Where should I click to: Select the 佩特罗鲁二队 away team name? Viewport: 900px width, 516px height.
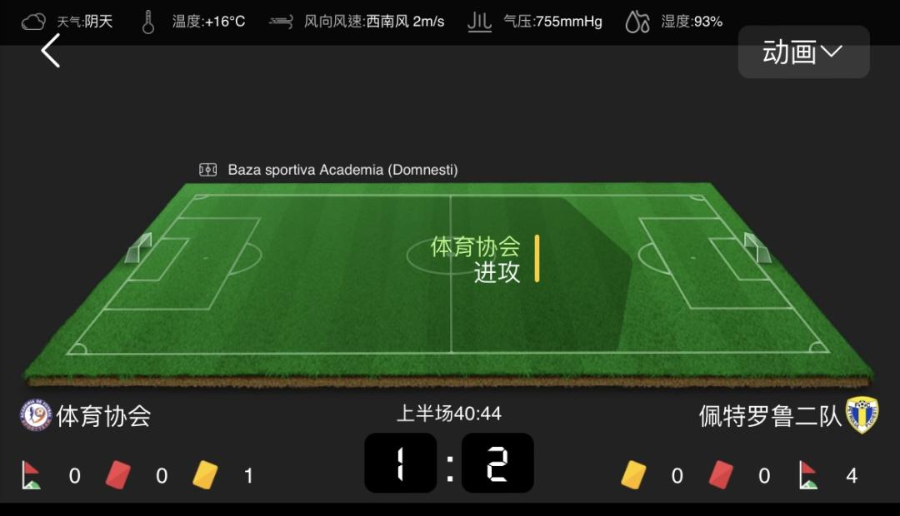coord(770,416)
